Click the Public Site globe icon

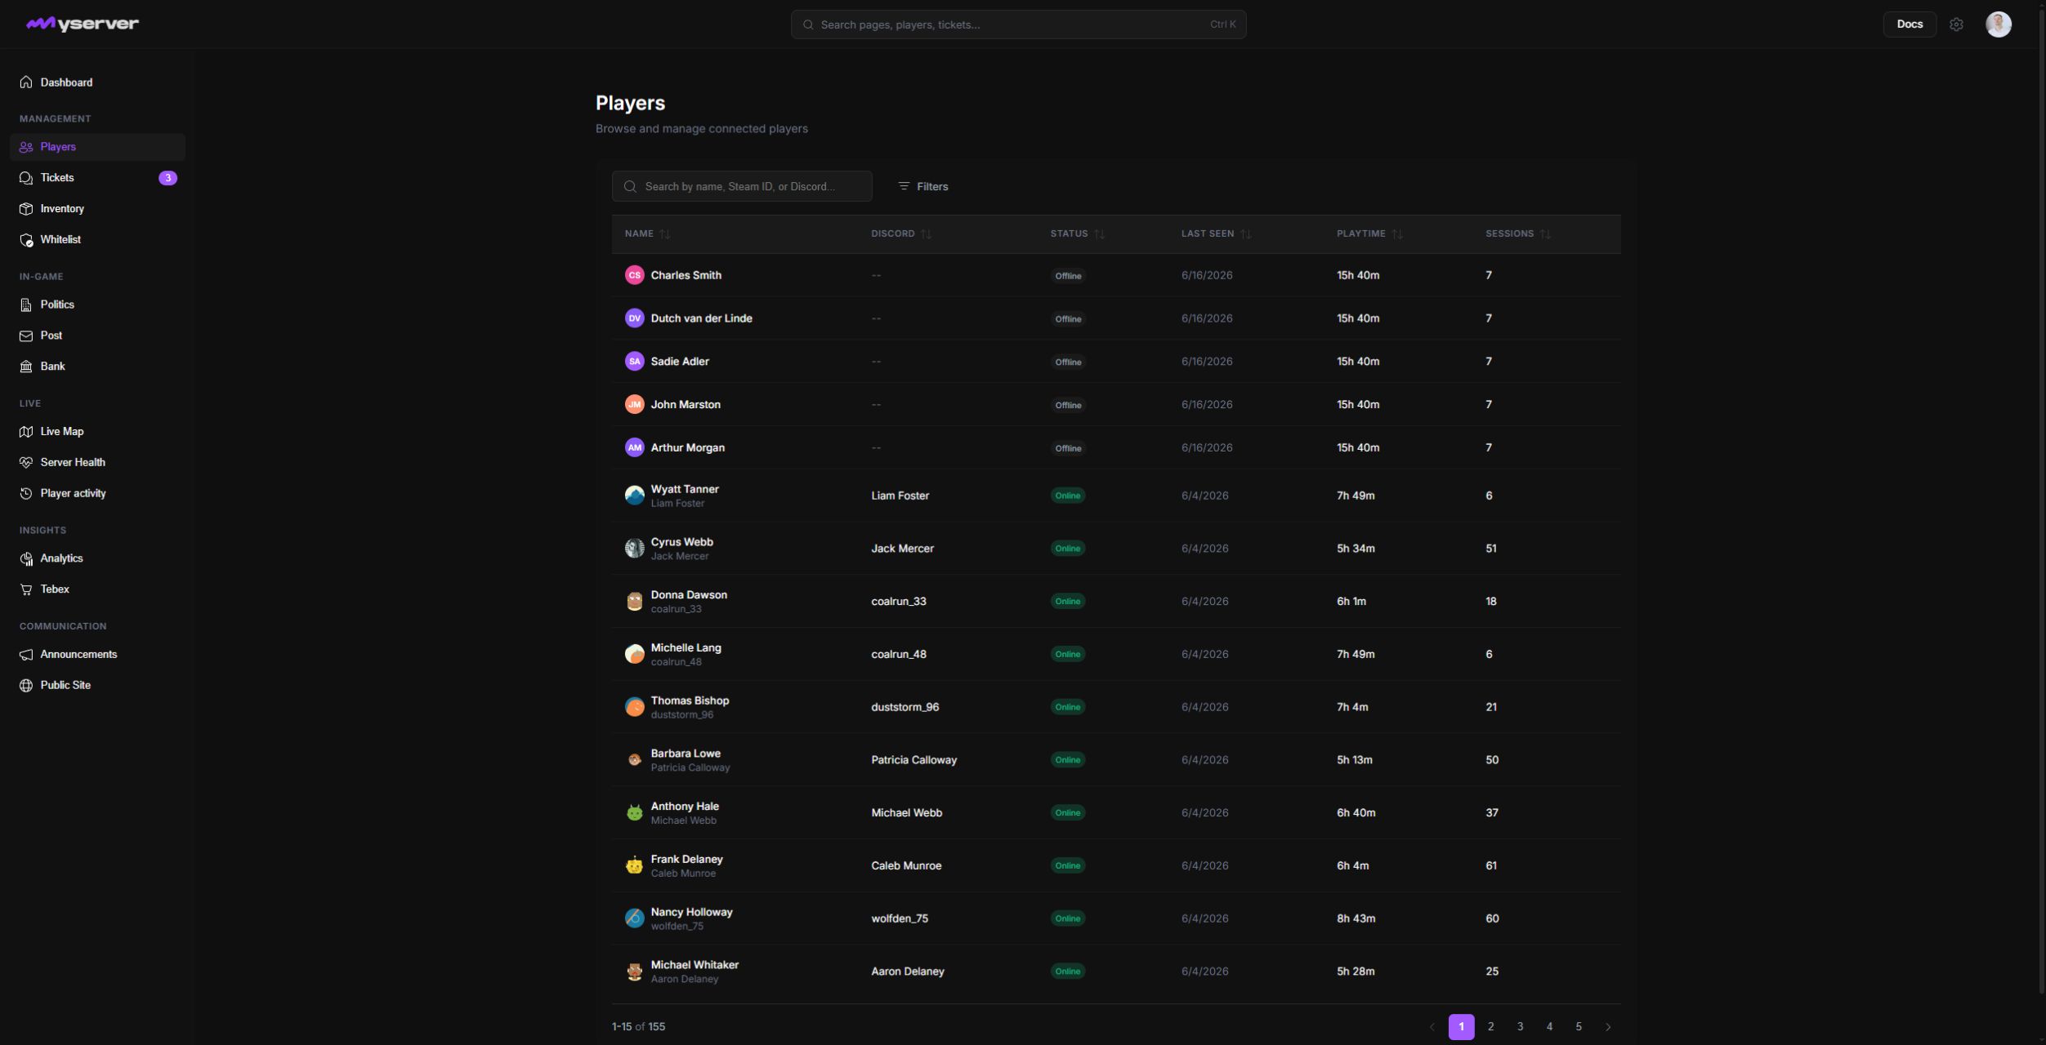(26, 686)
